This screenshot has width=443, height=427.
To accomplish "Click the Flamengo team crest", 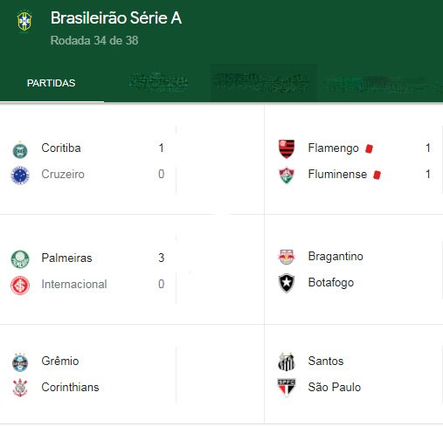I will tap(287, 148).
